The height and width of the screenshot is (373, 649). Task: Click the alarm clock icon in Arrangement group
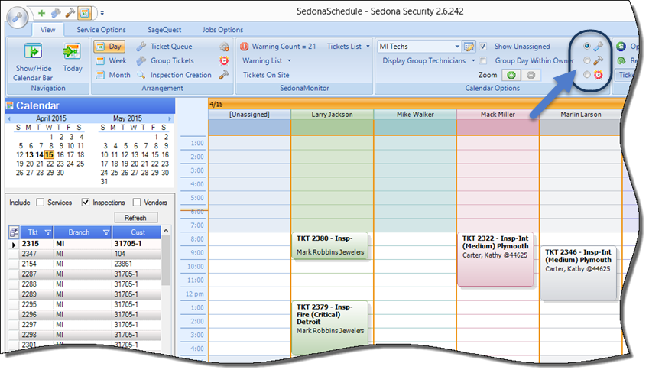pyautogui.click(x=224, y=61)
